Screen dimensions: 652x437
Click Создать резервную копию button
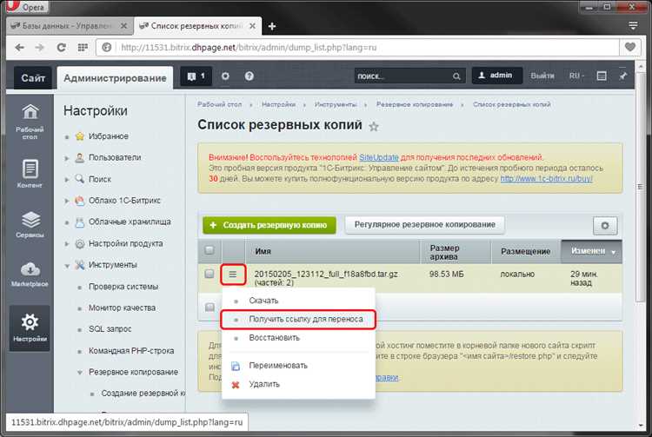(269, 225)
